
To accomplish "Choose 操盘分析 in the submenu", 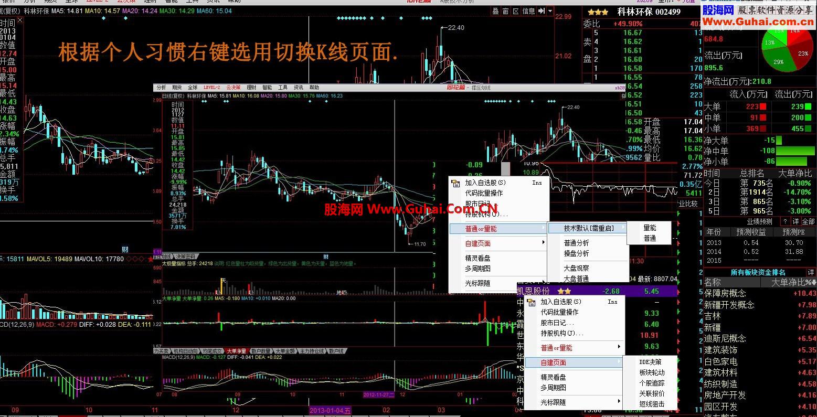I will 576,253.
